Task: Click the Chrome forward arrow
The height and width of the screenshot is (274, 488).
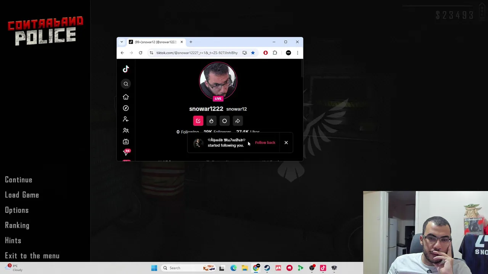Action: tap(131, 53)
